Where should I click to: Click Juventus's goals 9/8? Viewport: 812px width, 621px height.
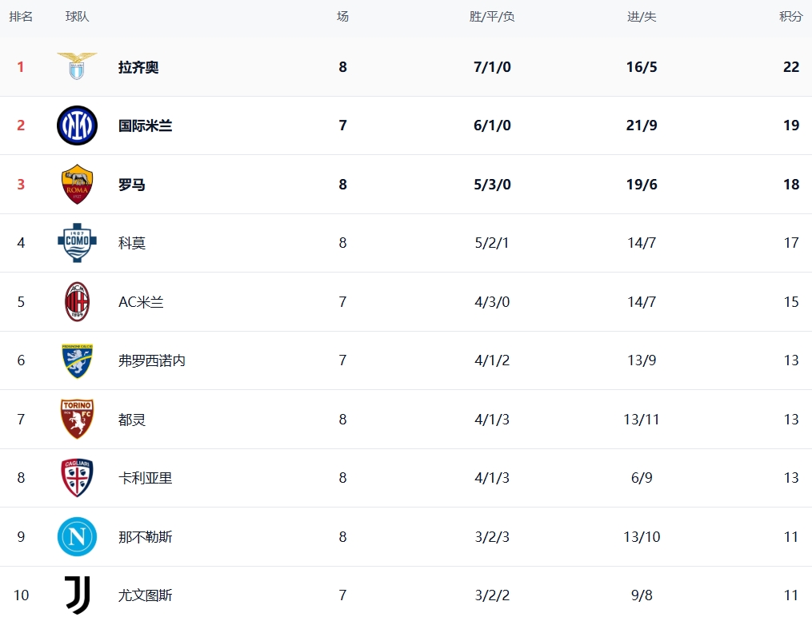pyautogui.click(x=642, y=595)
